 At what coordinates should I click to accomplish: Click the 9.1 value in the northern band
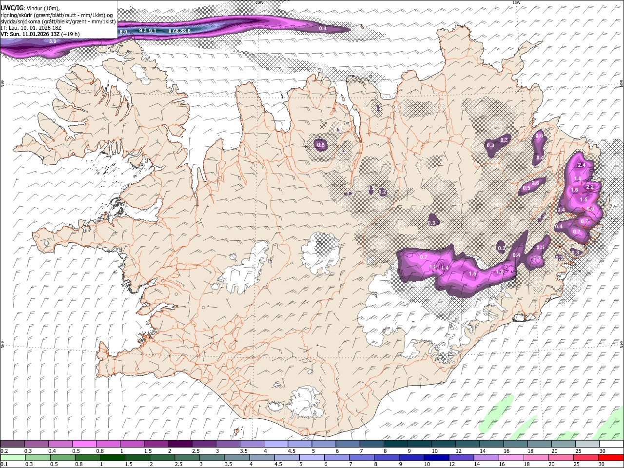click(x=153, y=31)
